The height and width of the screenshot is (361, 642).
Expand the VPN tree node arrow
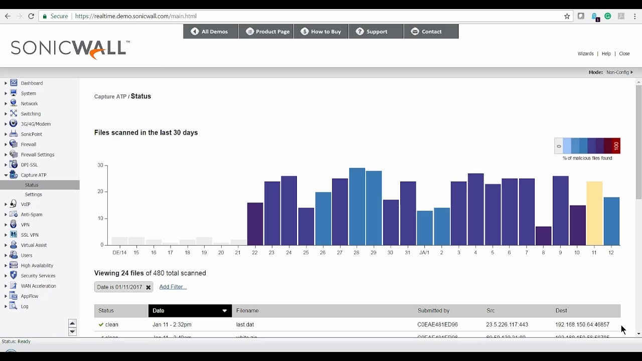[6, 225]
